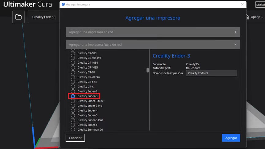Select Creality CR-X radio button
Viewport: 265px width, 149px height.
73,87
